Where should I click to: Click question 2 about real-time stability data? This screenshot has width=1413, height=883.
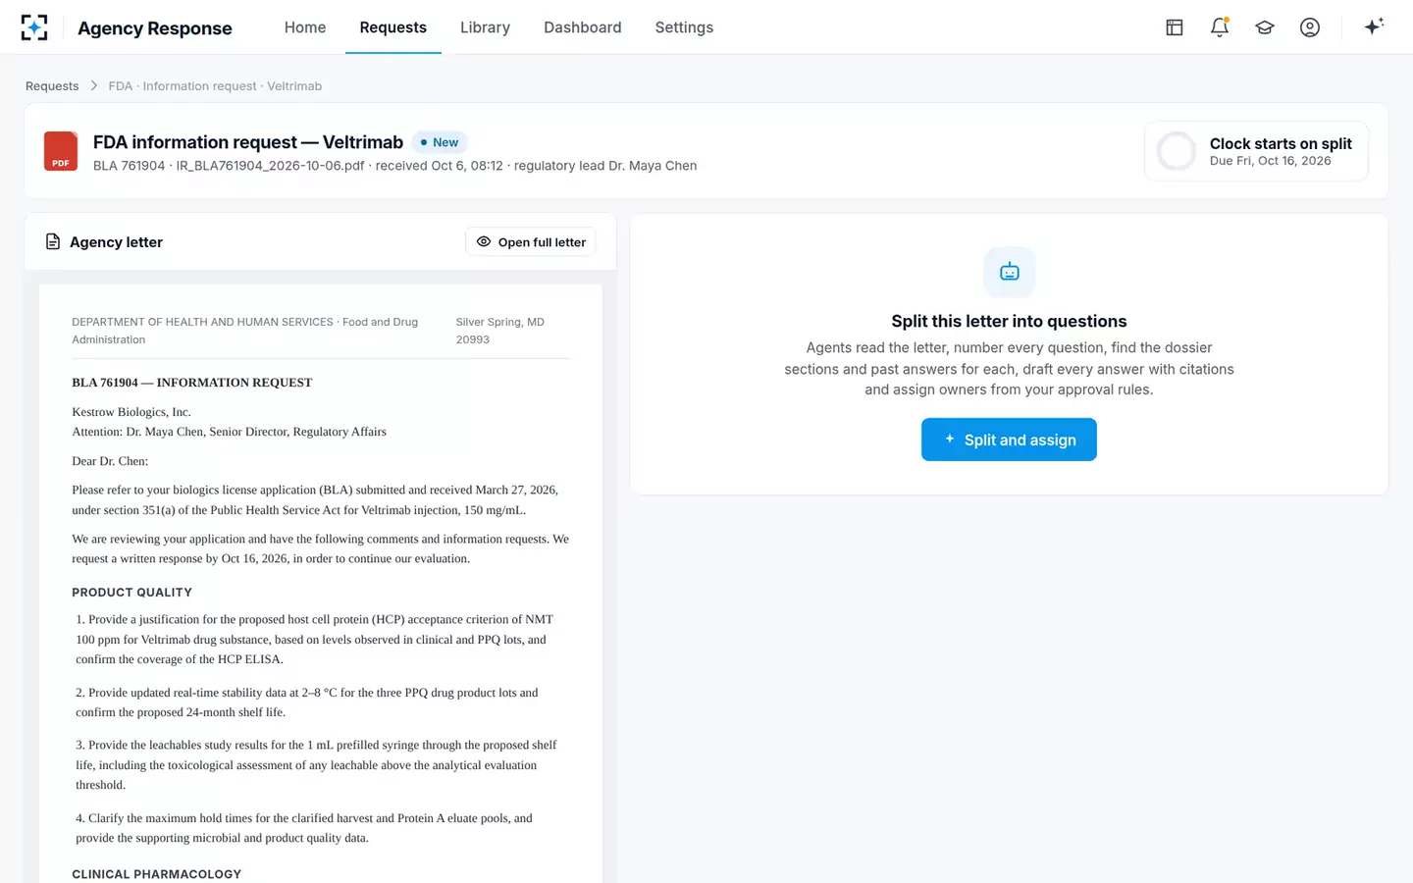[307, 702]
